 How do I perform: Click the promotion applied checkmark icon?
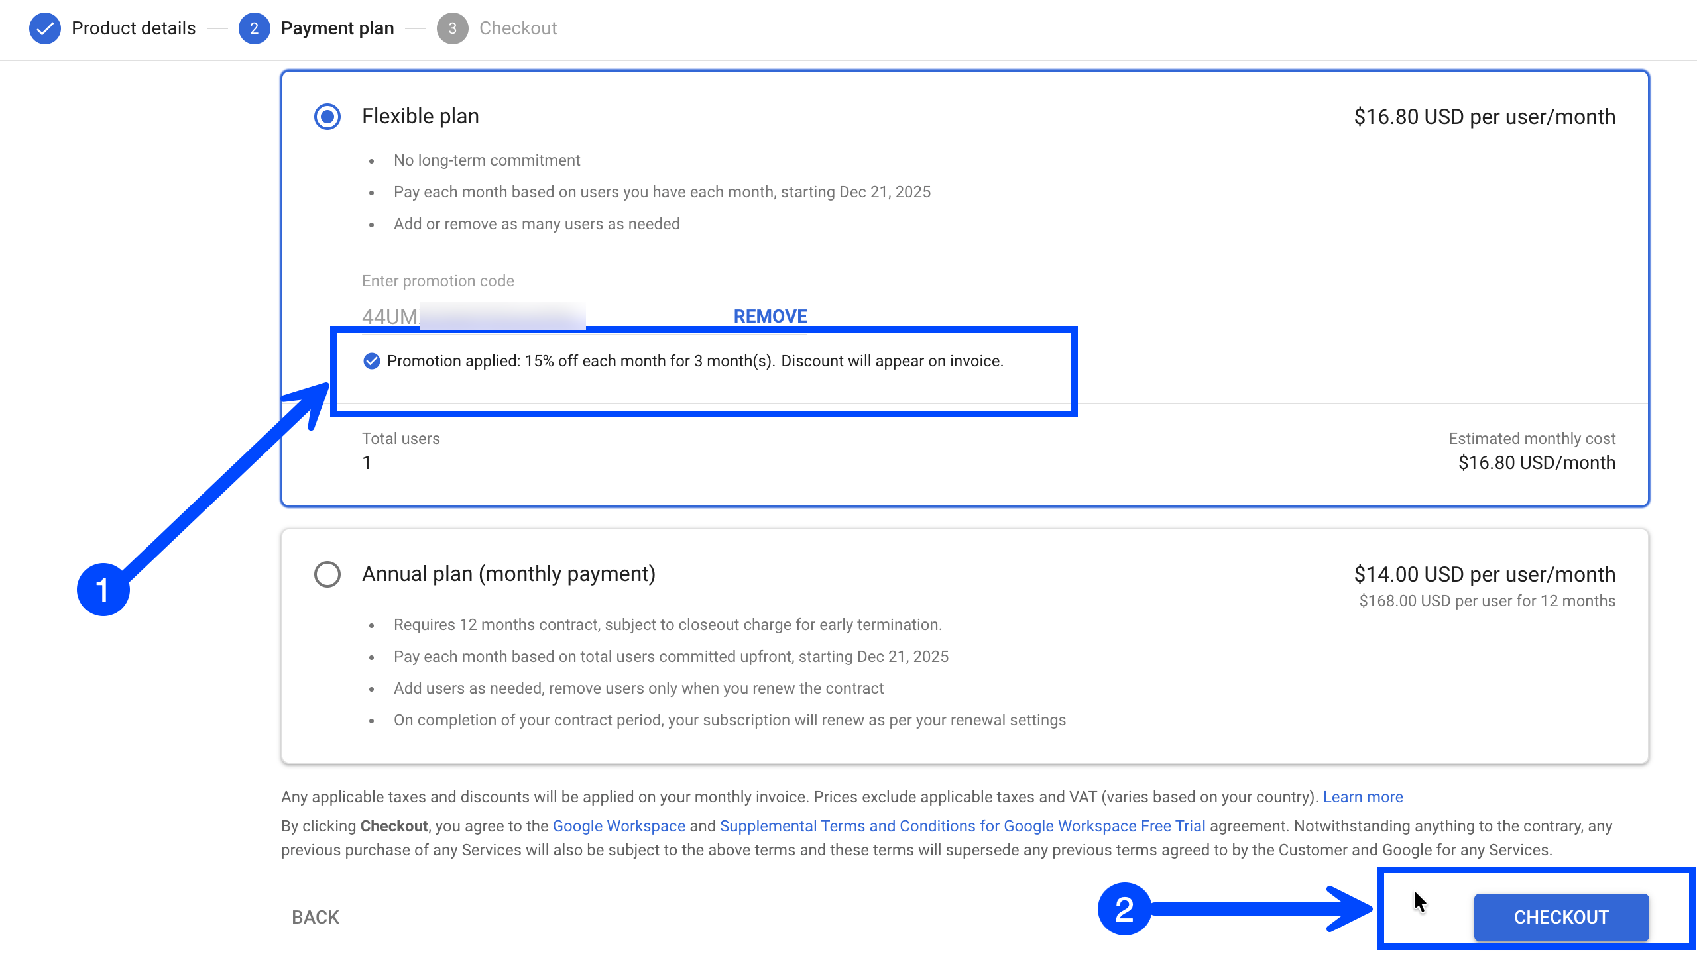point(372,361)
